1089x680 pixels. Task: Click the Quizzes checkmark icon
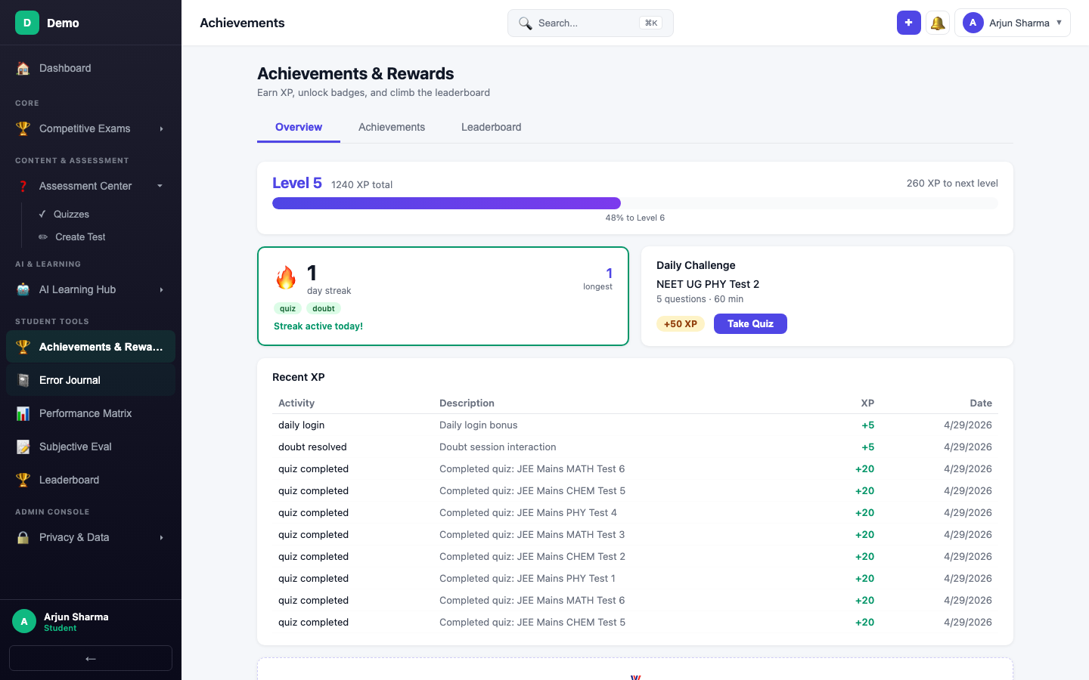tap(42, 215)
